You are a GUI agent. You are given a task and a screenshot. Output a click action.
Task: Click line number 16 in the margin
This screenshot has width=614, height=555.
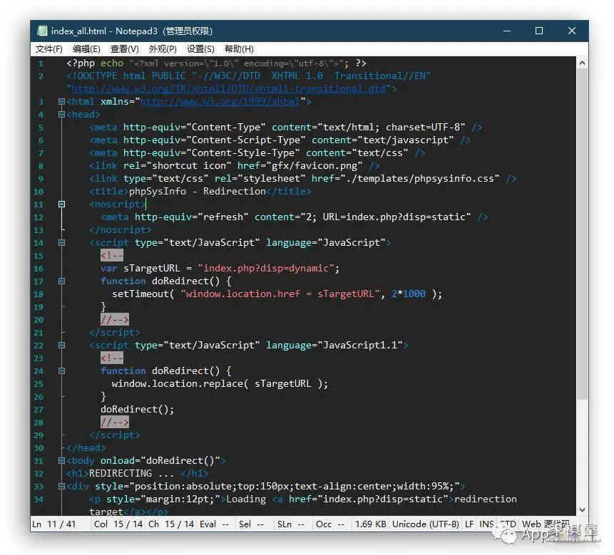[39, 269]
